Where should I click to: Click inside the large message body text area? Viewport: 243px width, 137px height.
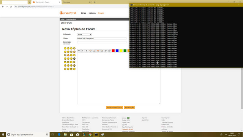pos(119,78)
